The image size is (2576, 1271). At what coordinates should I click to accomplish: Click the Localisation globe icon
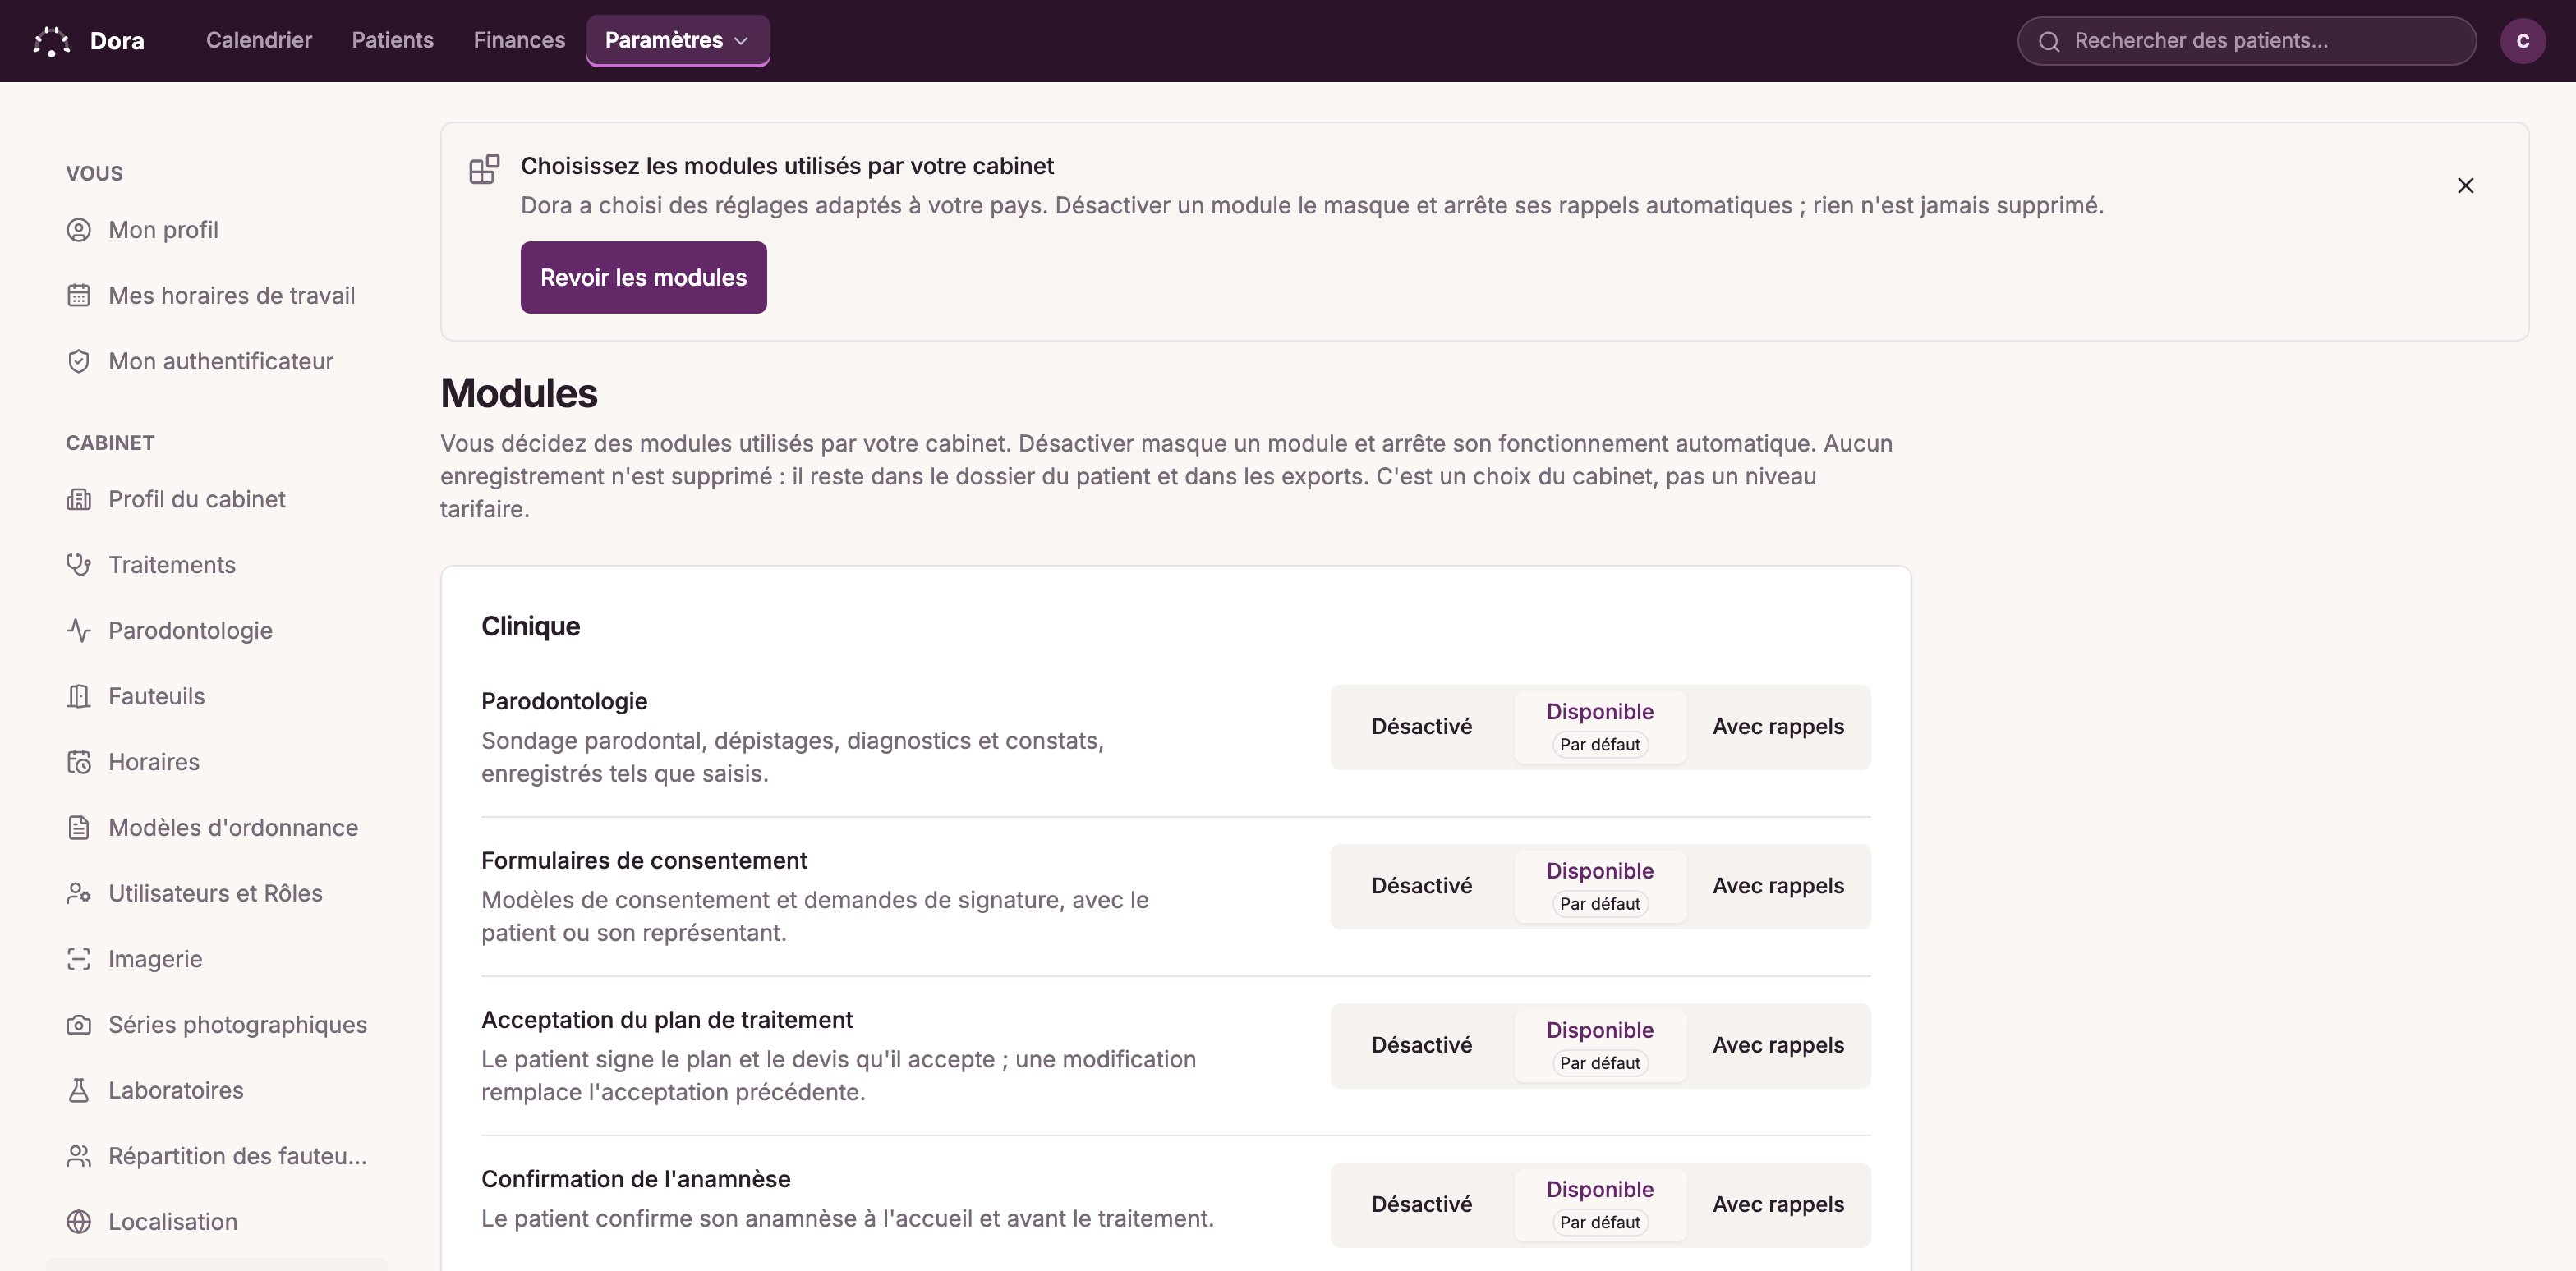coord(79,1222)
